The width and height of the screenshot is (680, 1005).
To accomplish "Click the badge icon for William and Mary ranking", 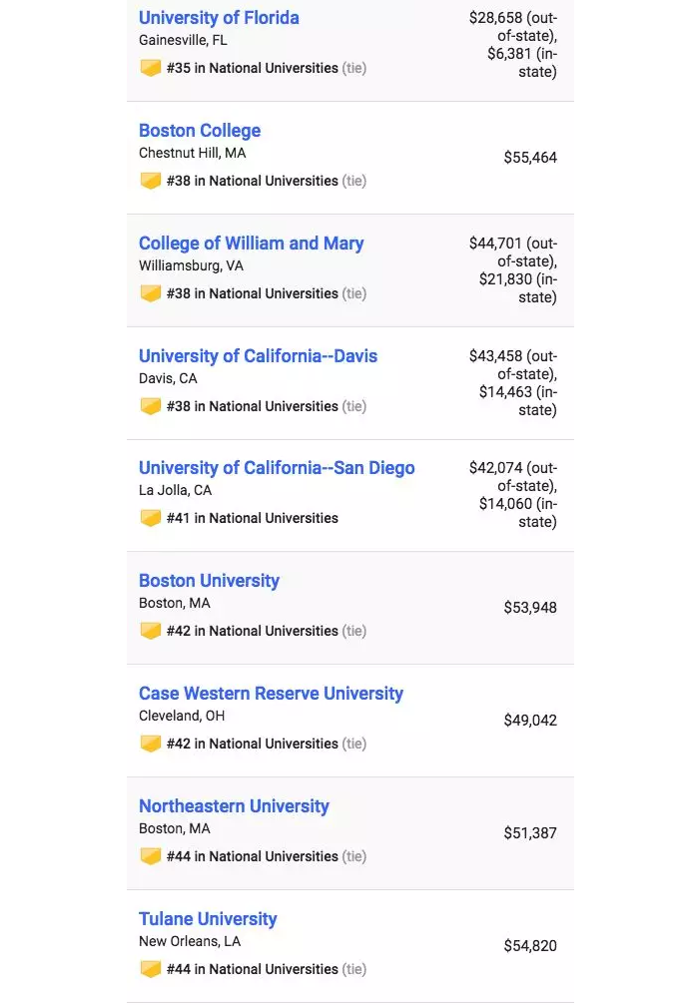I will coord(151,293).
